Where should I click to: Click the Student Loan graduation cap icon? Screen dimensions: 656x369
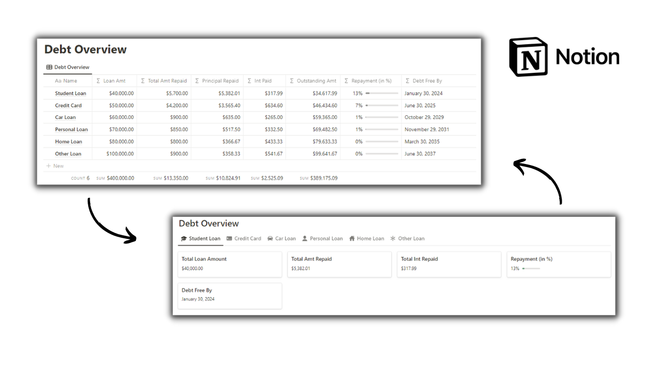click(x=184, y=238)
